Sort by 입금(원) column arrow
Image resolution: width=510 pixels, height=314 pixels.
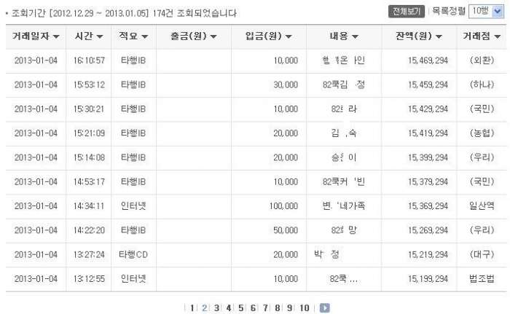click(x=289, y=36)
